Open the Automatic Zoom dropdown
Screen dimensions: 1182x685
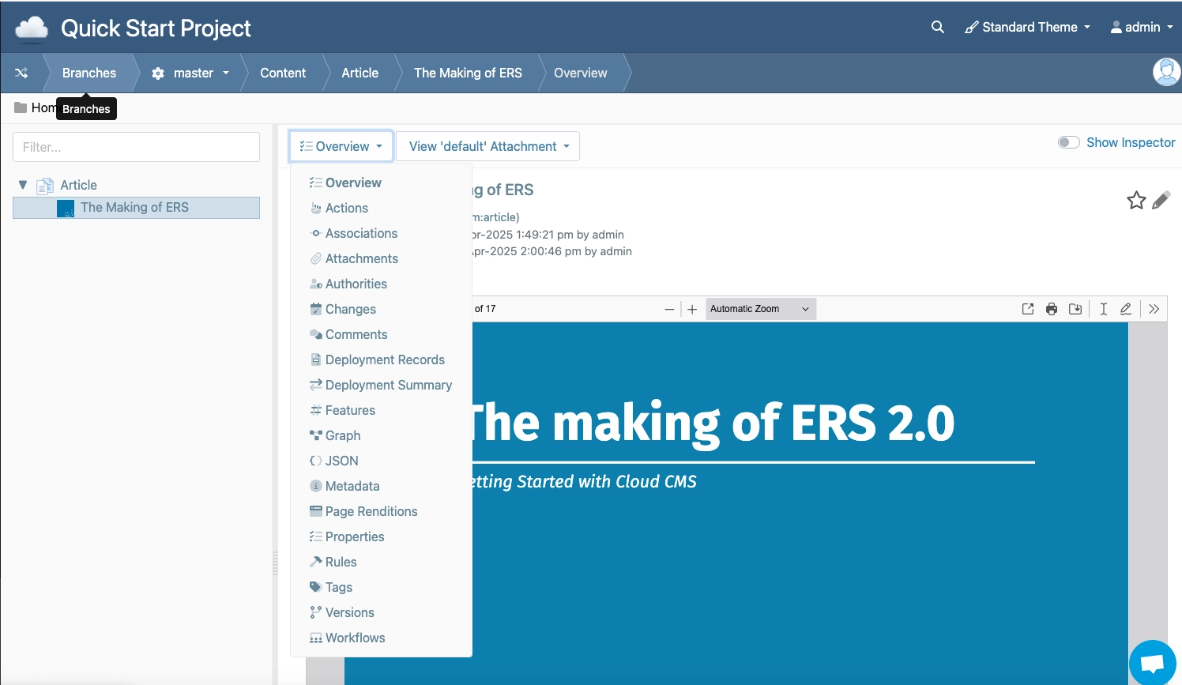click(759, 309)
